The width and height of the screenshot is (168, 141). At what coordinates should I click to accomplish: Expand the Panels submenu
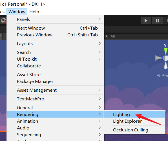click(55, 19)
